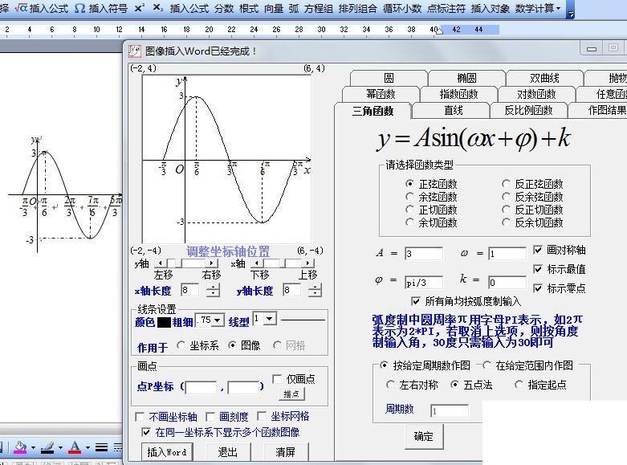Viewport: 627px width, 465px height.
Task: Toggle the 标示零点 checkbox
Action: [x=538, y=288]
